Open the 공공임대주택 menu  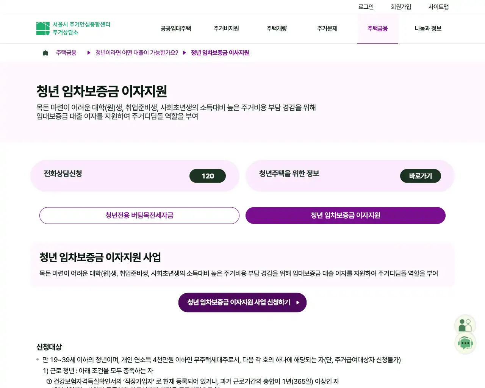coord(176,28)
